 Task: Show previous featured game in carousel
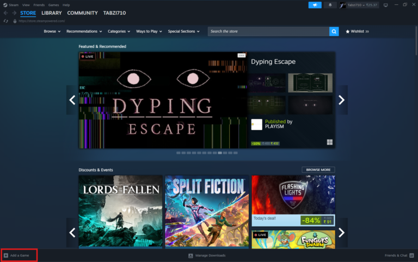[72, 100]
